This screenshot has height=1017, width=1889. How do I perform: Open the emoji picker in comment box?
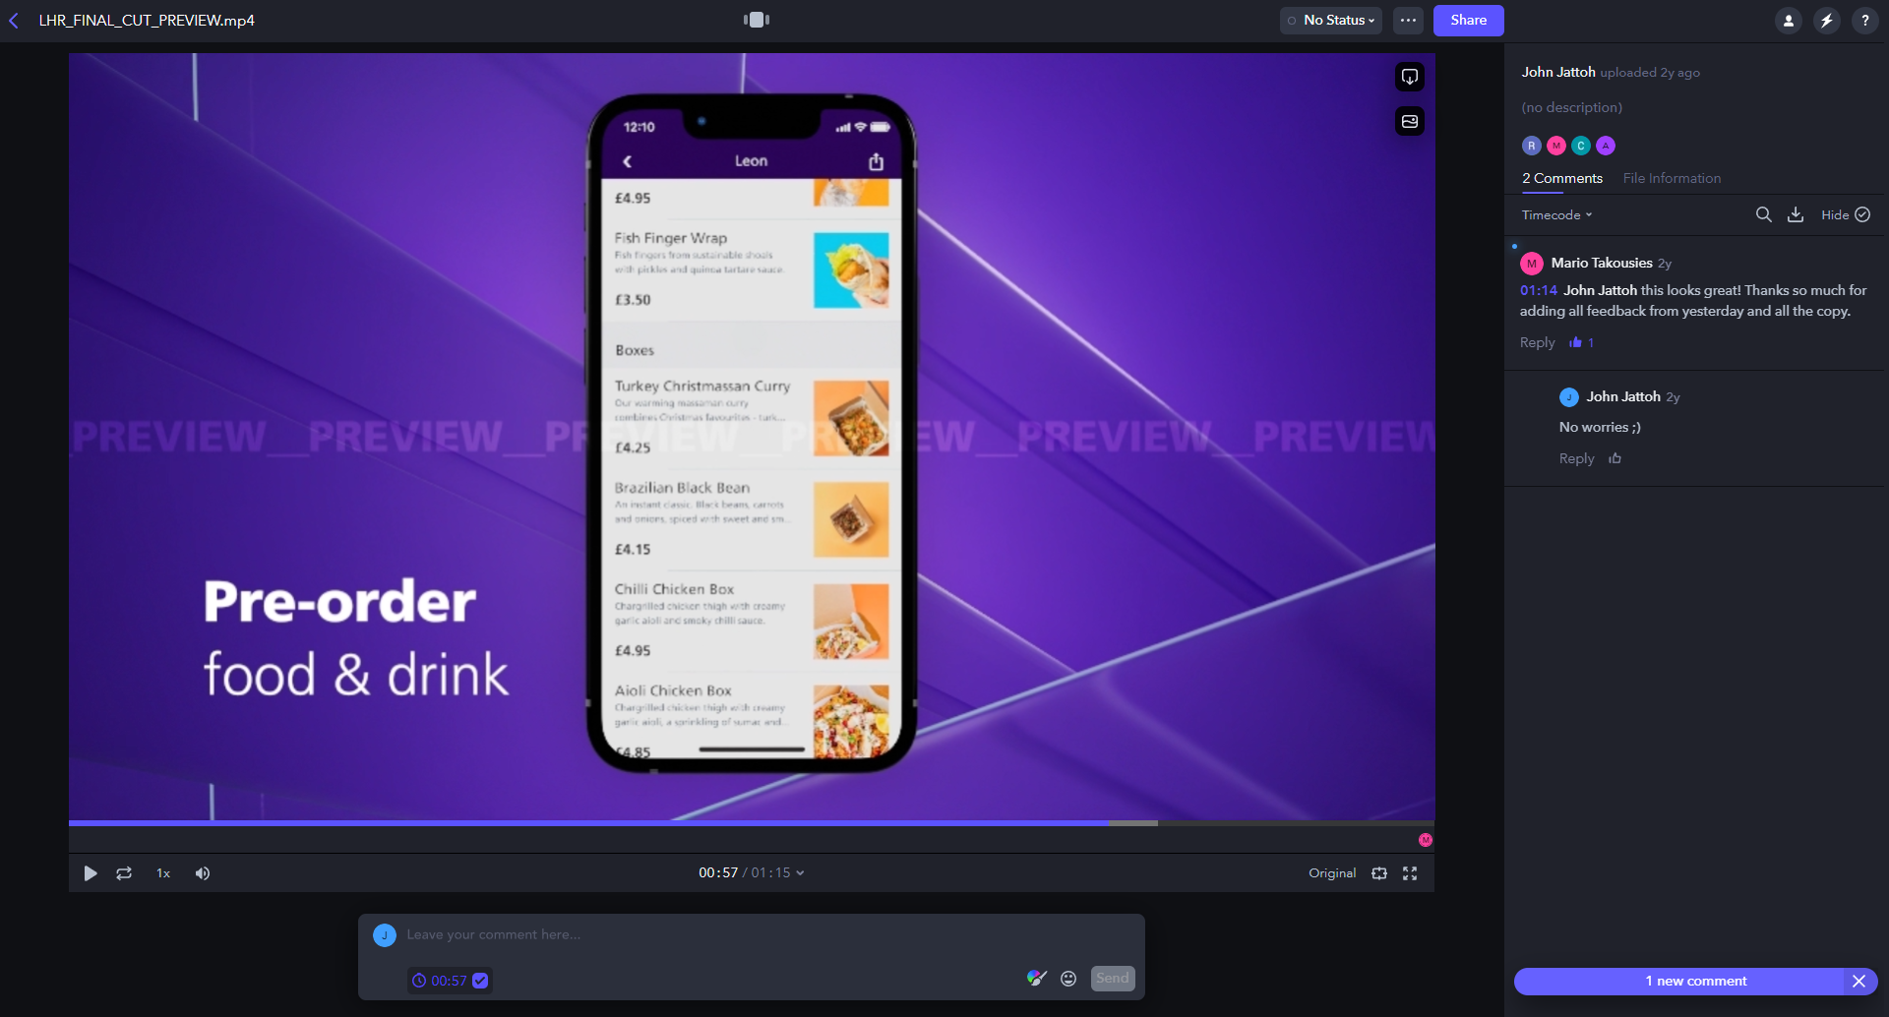(x=1068, y=979)
